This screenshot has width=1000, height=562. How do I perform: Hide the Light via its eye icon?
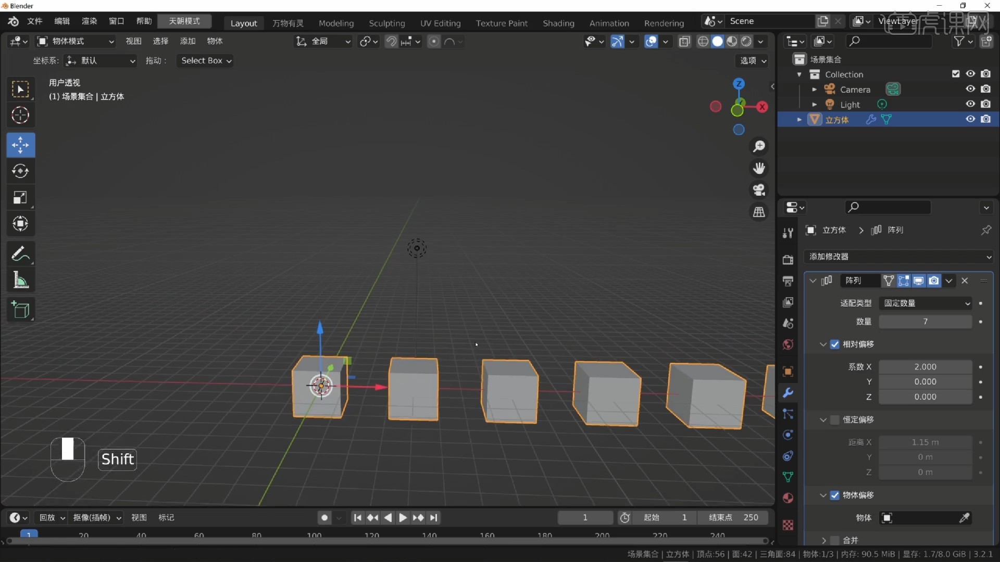click(970, 104)
